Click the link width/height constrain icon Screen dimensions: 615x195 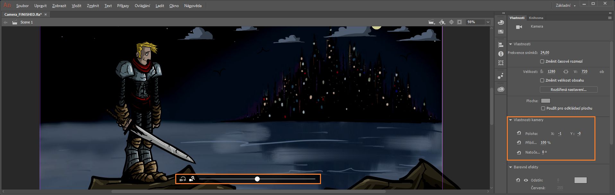click(x=566, y=72)
